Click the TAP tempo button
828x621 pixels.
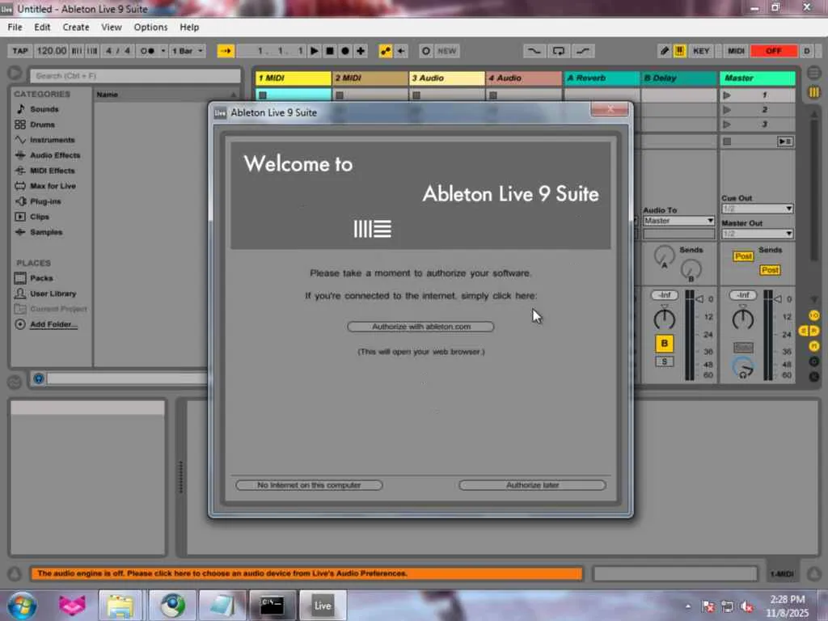(20, 51)
